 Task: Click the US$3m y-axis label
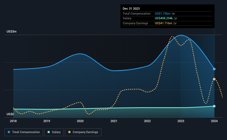pos(12,31)
